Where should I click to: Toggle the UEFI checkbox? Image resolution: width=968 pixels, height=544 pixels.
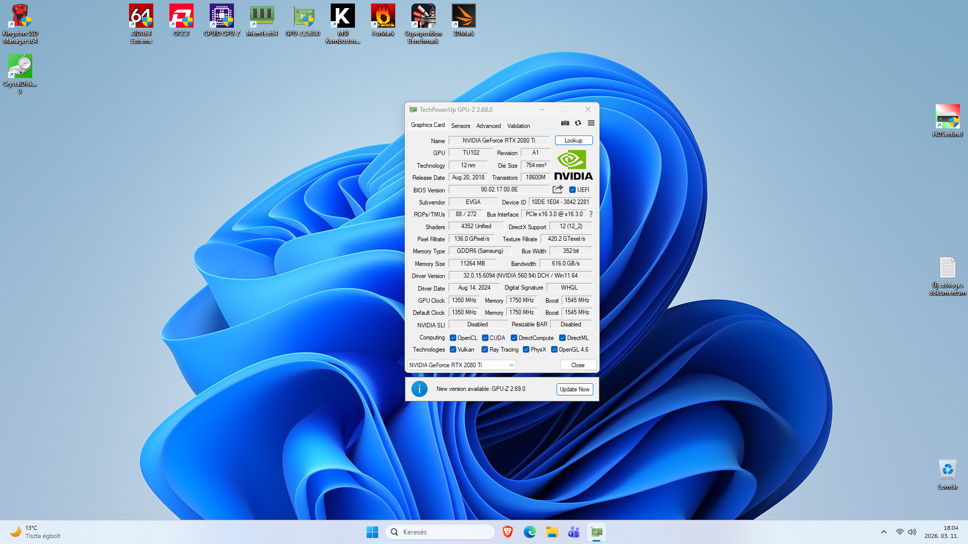pyautogui.click(x=572, y=190)
